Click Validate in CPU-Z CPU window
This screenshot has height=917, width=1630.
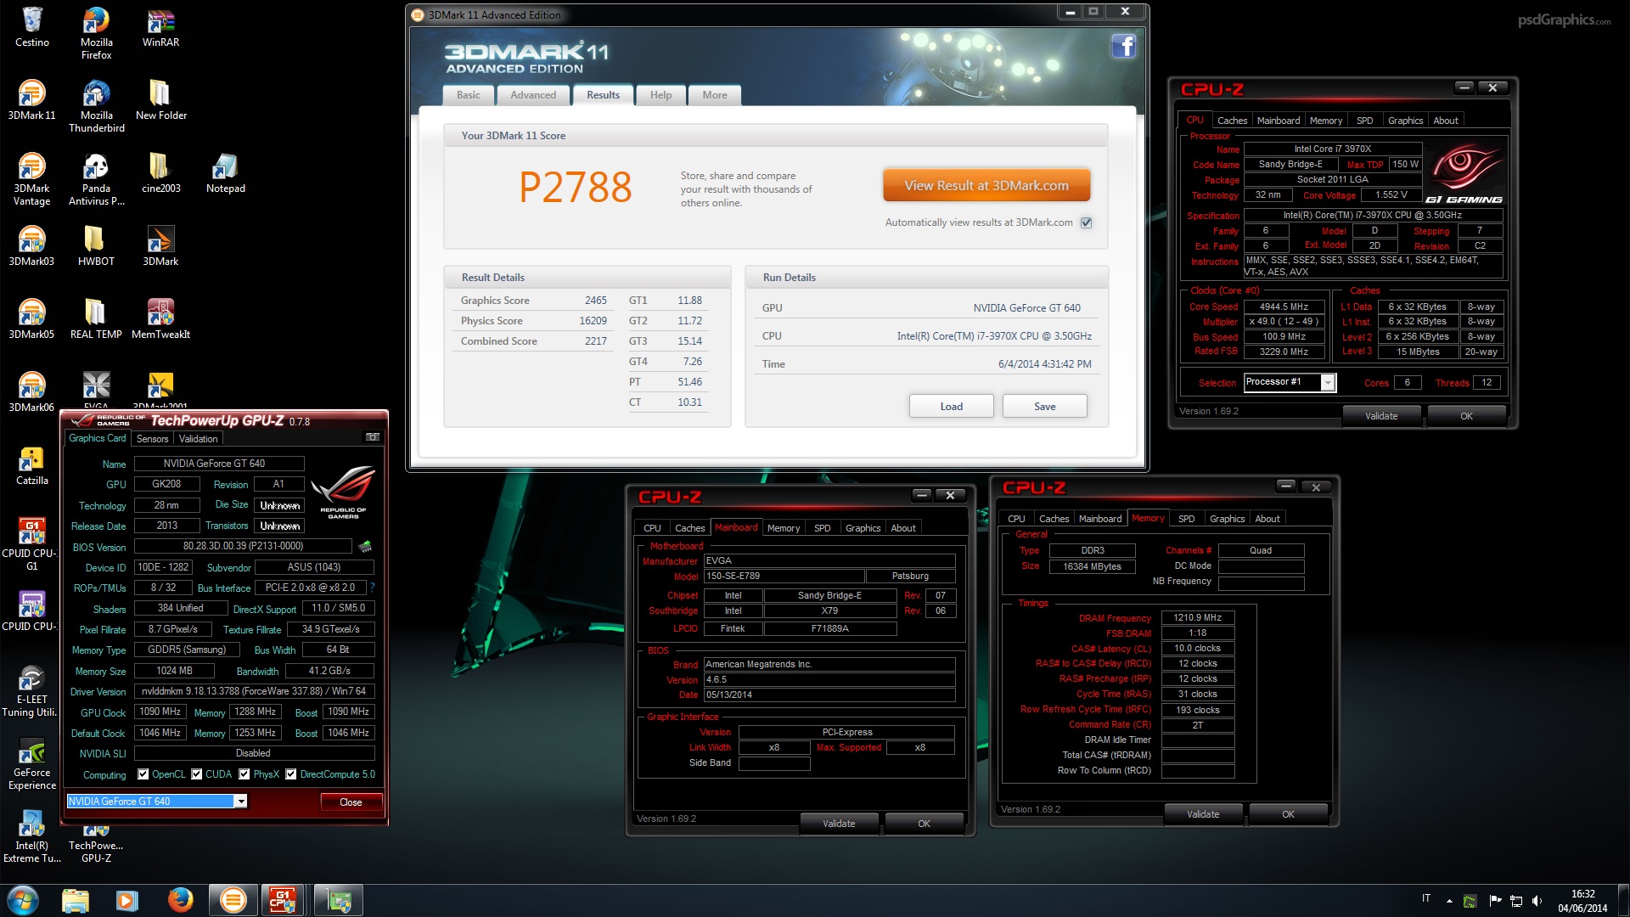coord(1381,416)
